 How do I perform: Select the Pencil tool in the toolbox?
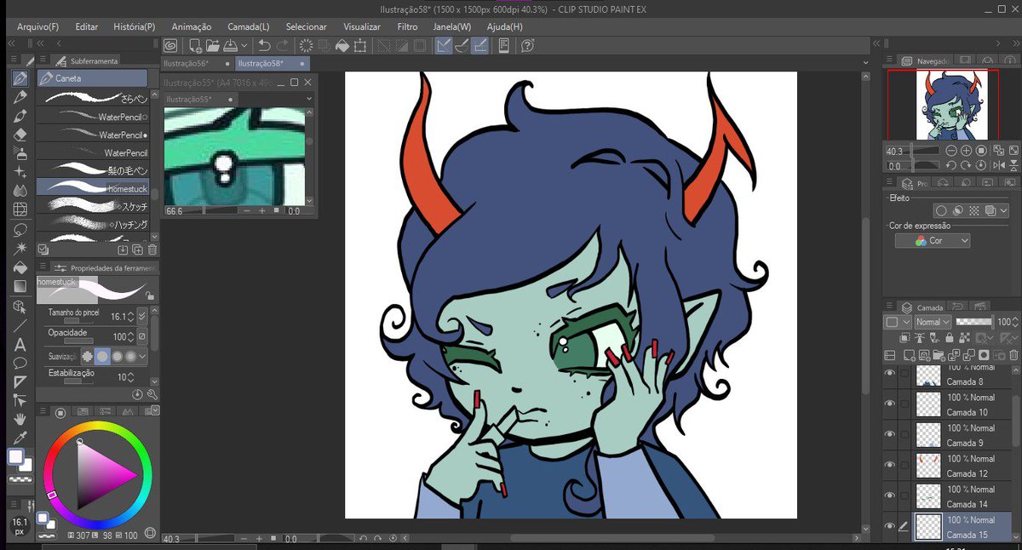[20, 98]
